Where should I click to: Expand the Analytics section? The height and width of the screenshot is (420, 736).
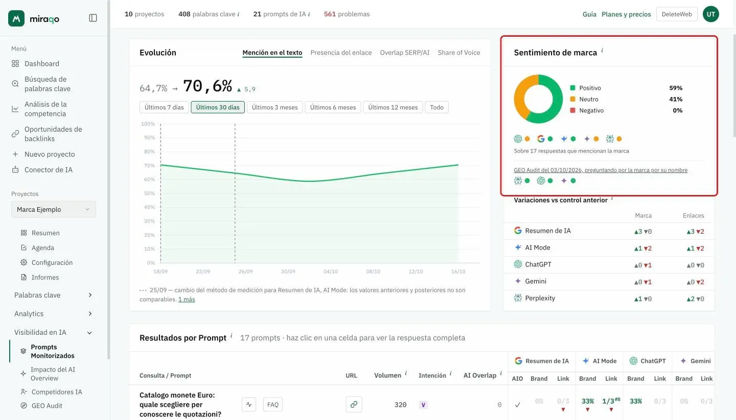pos(53,313)
